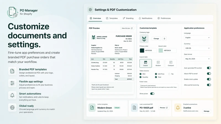
Task: Select the Compact layout style
Action: (171, 63)
